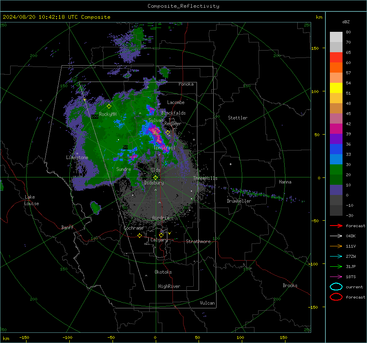
Task: Click the current legend label
Action: coord(354,287)
